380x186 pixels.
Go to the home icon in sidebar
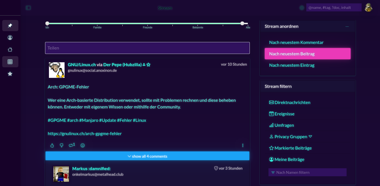(10, 49)
